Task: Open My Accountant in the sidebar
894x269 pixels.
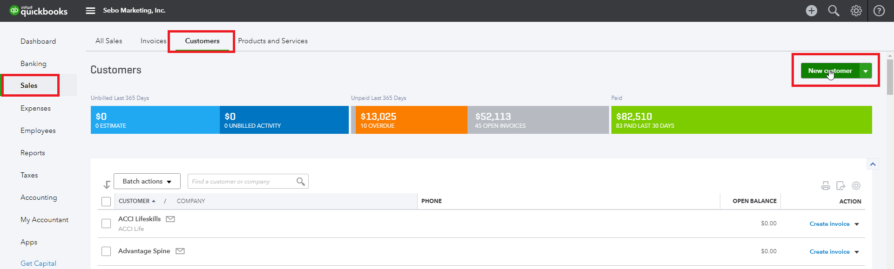Action: [44, 220]
